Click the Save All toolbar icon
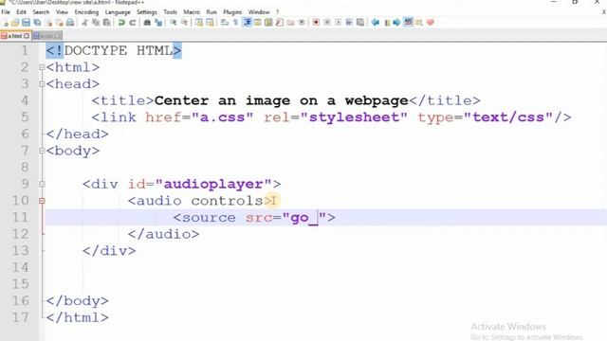The height and width of the screenshot is (341, 607). (37, 23)
